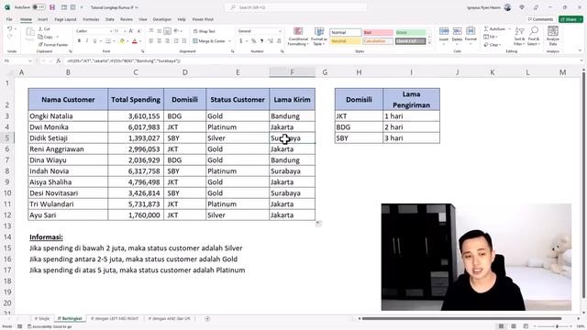Click the center horizontal alignment icon
Screen dimensions: 587x330
coord(159,40)
